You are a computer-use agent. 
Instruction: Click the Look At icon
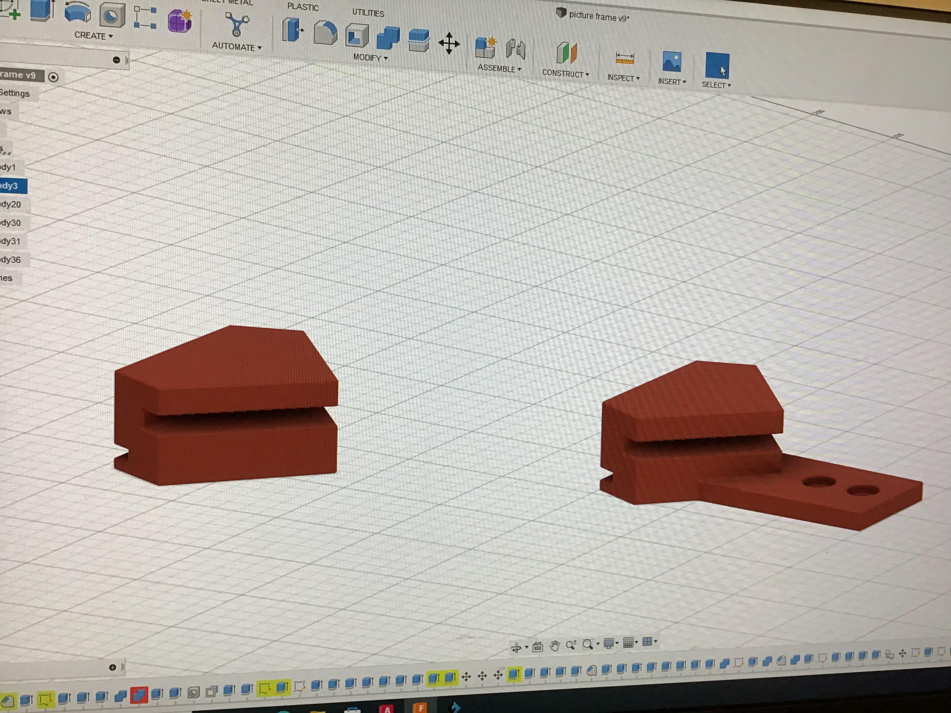[x=537, y=647]
